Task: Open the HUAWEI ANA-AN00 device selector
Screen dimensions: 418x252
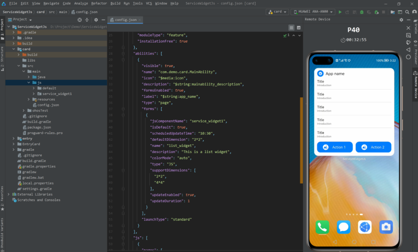Action: click(x=313, y=12)
